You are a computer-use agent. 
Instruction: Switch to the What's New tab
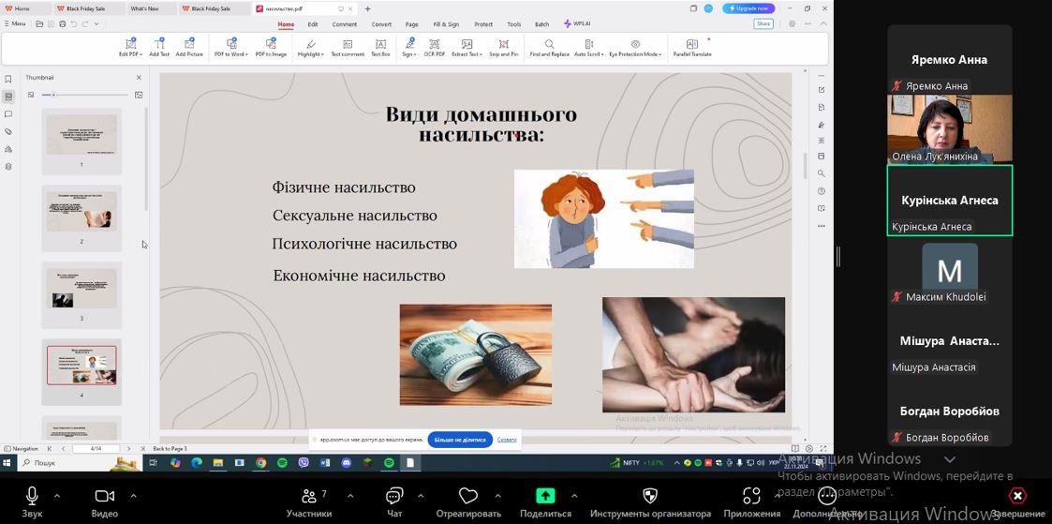144,8
